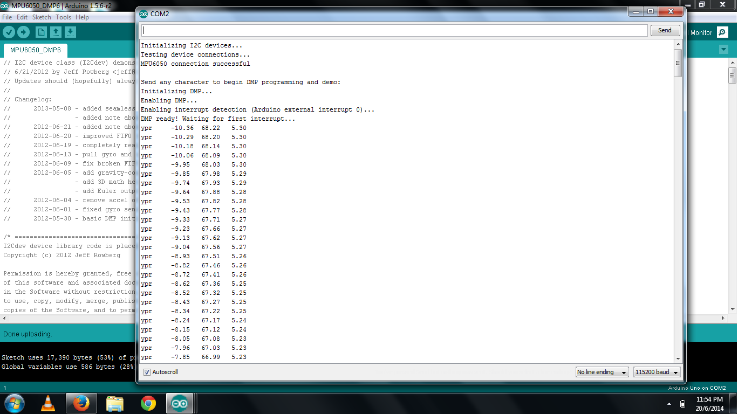738x414 pixels.
Task: Save the sketch with the down-arrow icon
Action: 70,32
